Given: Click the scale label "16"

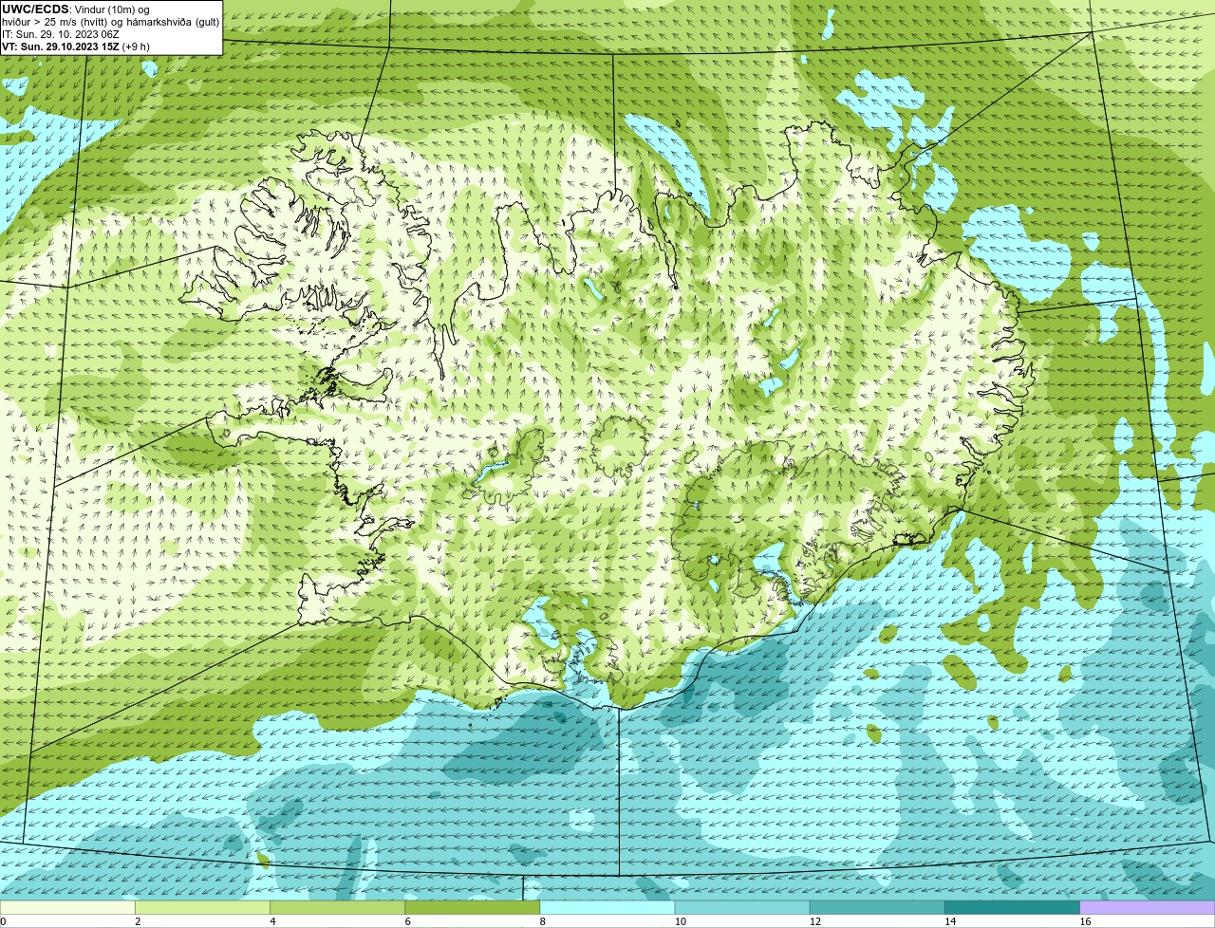Looking at the screenshot, I should [1085, 921].
